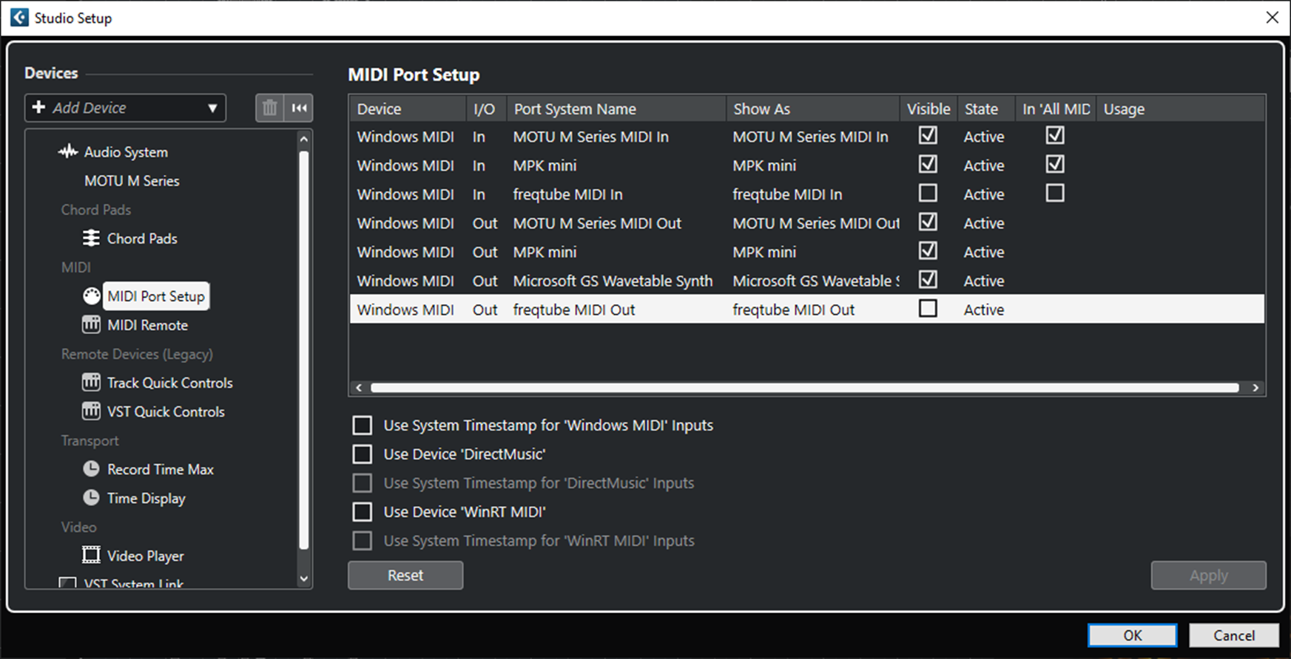1291x659 pixels.
Task: Enable Use Device DirectMusic checkbox
Action: pos(363,454)
